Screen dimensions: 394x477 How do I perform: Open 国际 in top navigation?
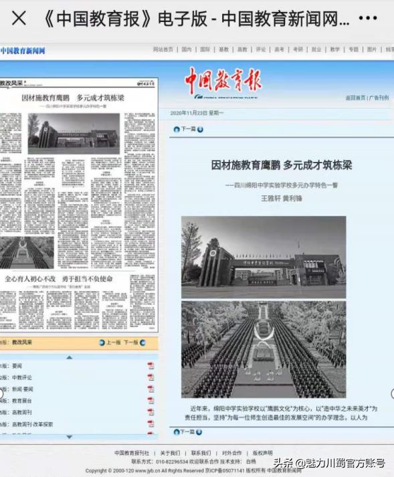click(205, 50)
